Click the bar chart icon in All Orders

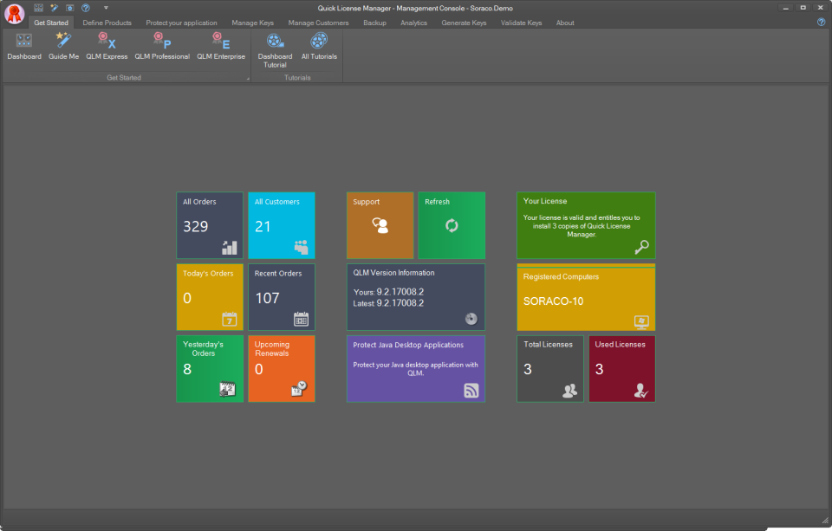229,248
